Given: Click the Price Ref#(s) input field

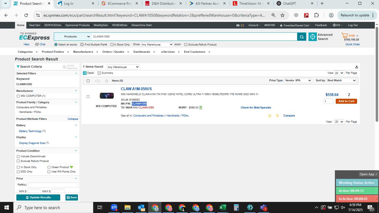Looking at the screenshot, I should pos(53,185).
